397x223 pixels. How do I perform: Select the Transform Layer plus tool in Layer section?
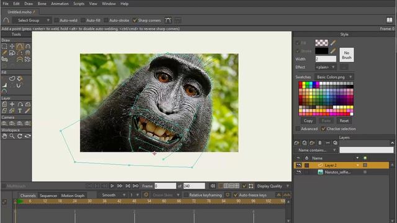coord(12,104)
